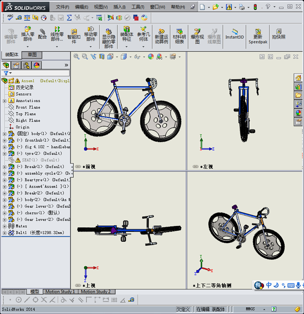Expand the Mates folder in the tree
304x314 pixels.
[4, 226]
